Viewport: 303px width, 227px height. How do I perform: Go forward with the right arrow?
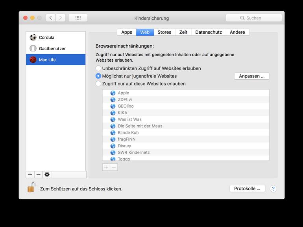(x=60, y=18)
